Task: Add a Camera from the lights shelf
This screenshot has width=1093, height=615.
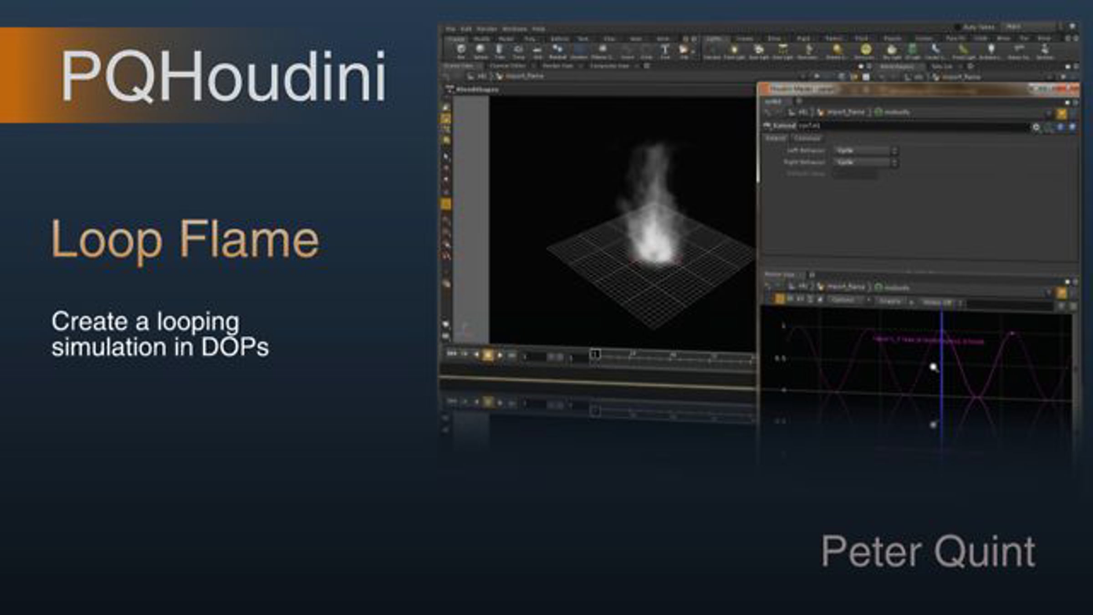Action: pyautogui.click(x=711, y=51)
